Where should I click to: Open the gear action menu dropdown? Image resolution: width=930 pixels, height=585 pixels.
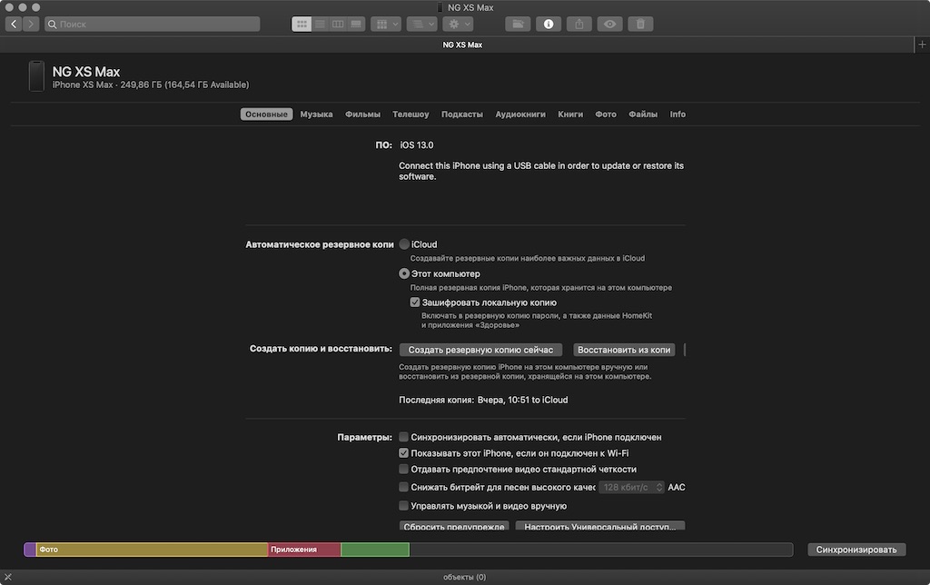tap(458, 24)
